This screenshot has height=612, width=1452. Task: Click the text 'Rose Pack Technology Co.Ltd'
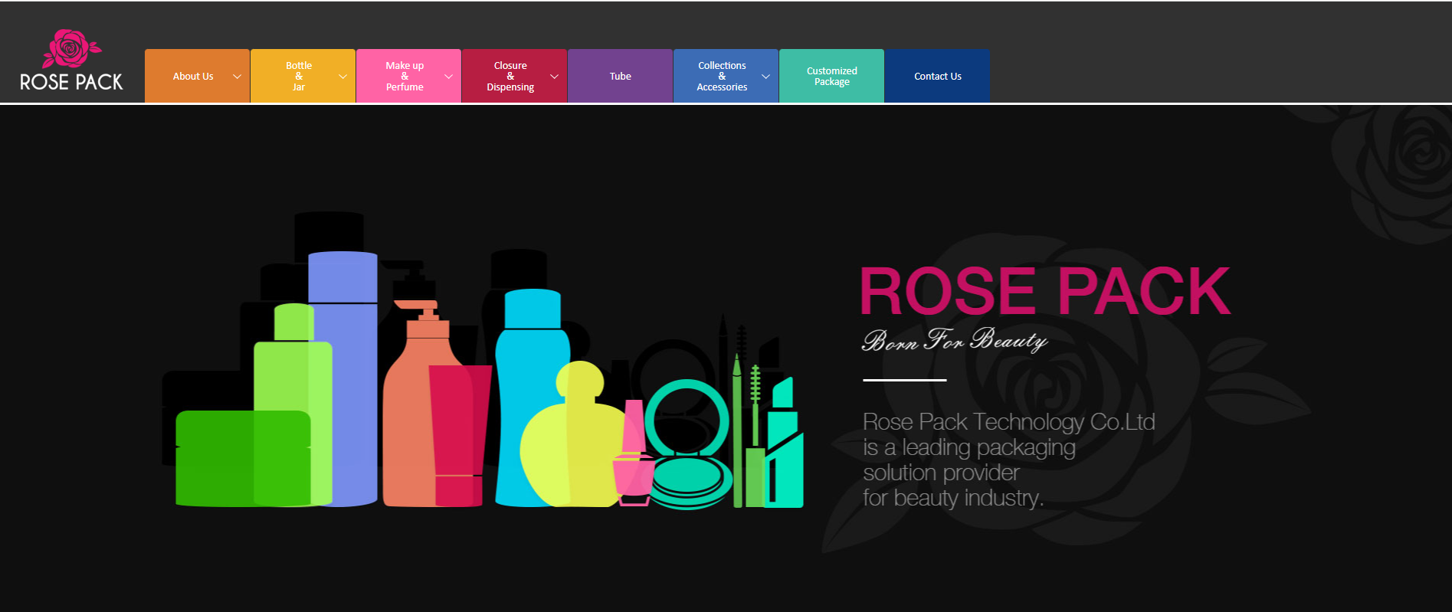[x=1008, y=422]
